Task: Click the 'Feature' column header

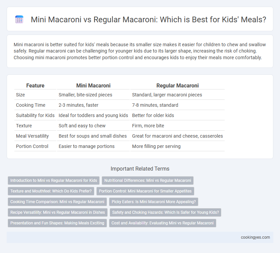Action: [x=35, y=85]
